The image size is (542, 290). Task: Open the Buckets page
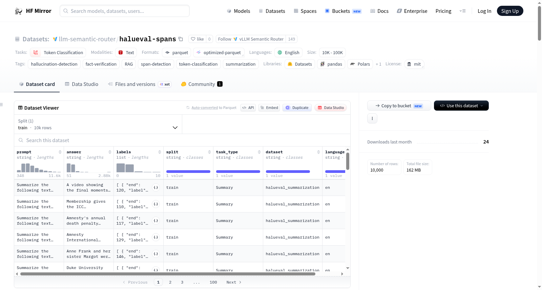(343, 11)
